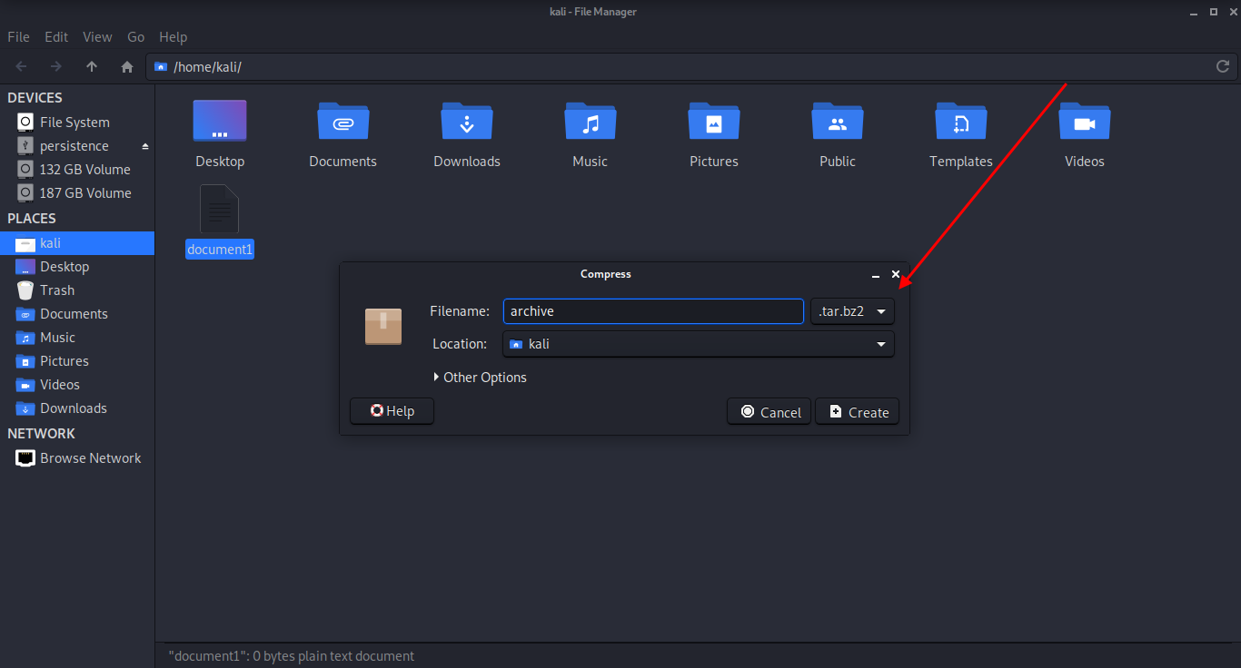
Task: Open the Location kali dropdown
Action: 698,344
